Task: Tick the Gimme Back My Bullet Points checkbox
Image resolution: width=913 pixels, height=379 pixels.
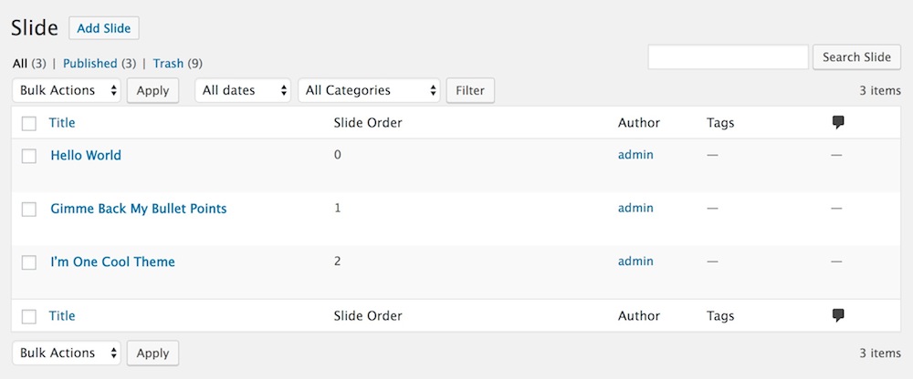Action: (29, 210)
